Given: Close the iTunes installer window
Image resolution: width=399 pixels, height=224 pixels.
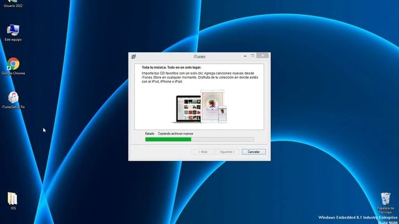Looking at the screenshot, I should (262, 55).
